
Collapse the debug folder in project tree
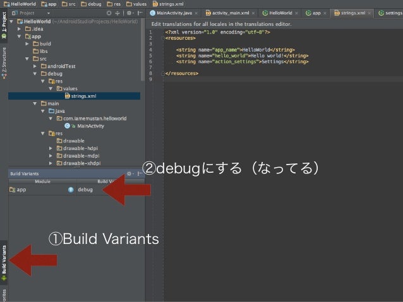click(35, 74)
